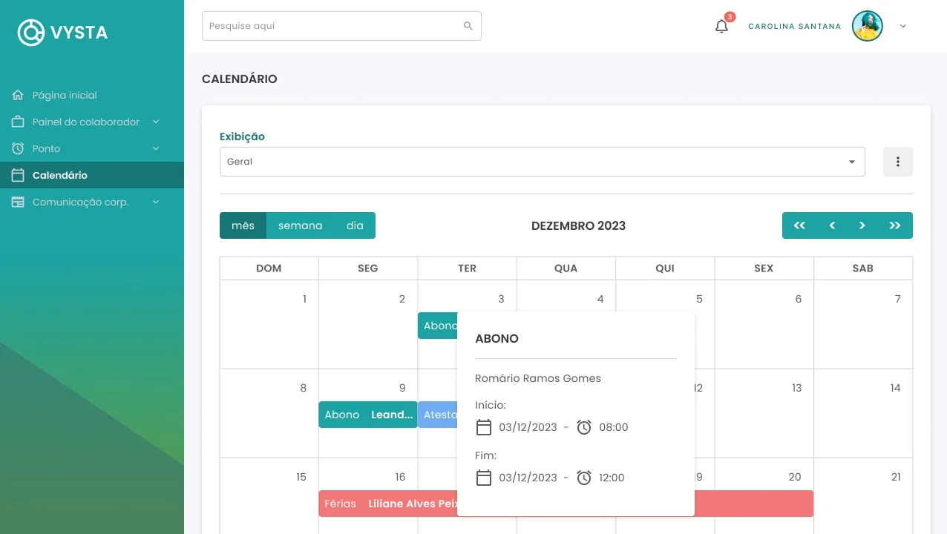This screenshot has height=534, width=947.
Task: Switch to mês view
Action: (x=243, y=225)
